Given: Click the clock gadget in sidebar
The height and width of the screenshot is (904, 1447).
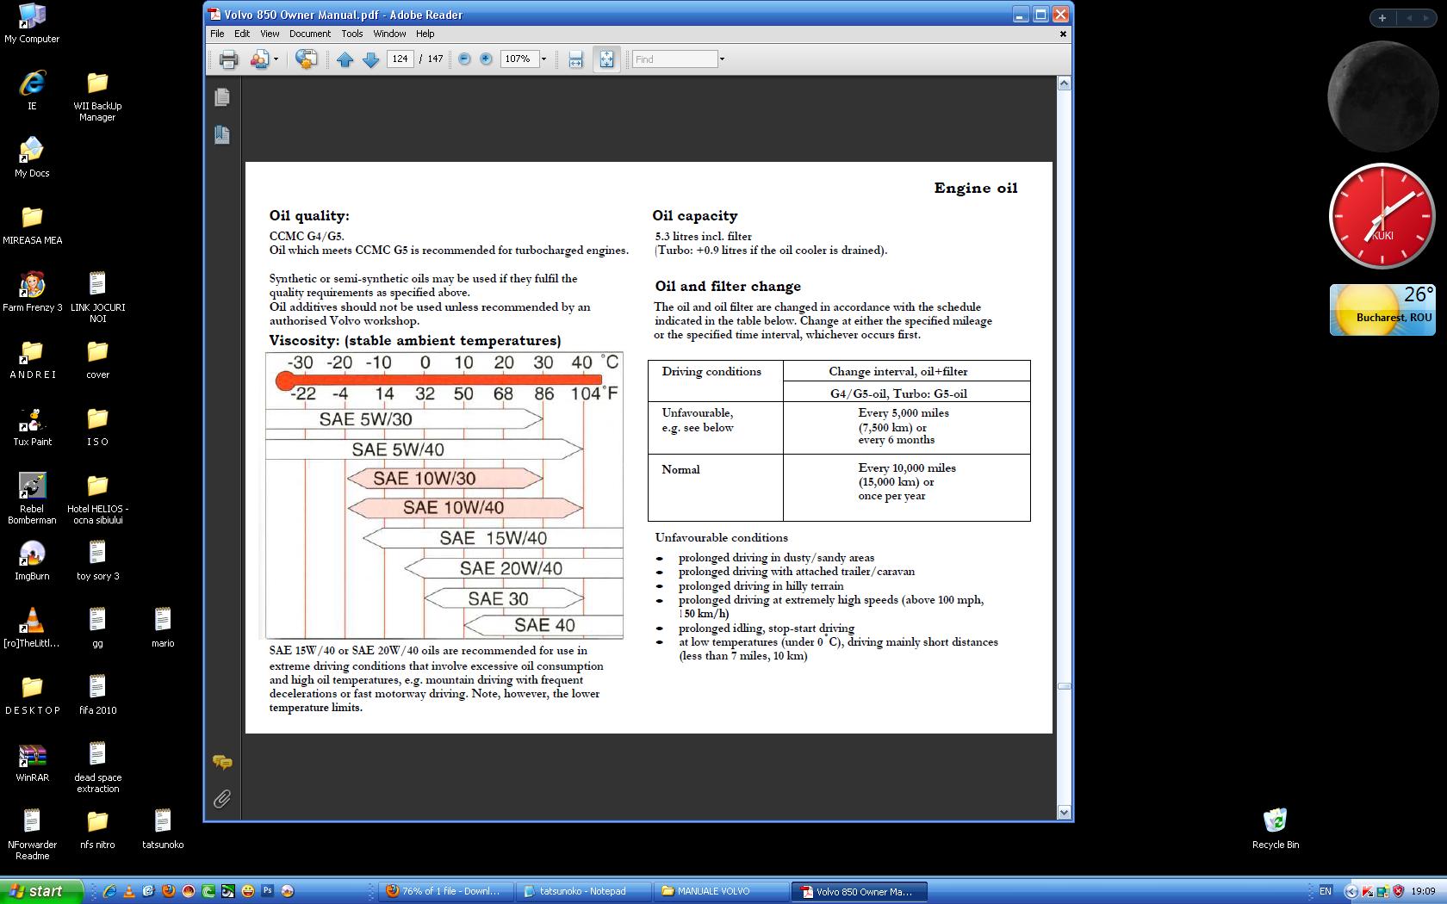Looking at the screenshot, I should [1382, 216].
